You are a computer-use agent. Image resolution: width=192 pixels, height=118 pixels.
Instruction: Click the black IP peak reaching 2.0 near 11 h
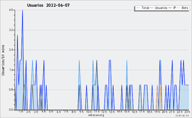pos(97,60)
